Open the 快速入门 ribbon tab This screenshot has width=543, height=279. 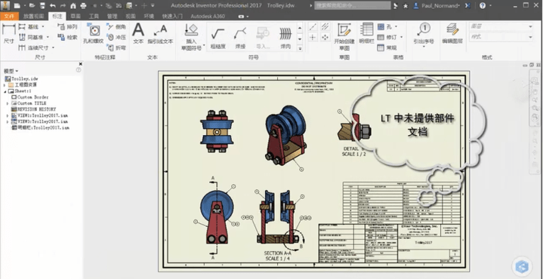172,17
